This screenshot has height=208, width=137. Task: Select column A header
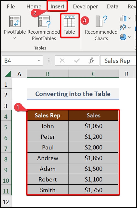(x=19, y=74)
